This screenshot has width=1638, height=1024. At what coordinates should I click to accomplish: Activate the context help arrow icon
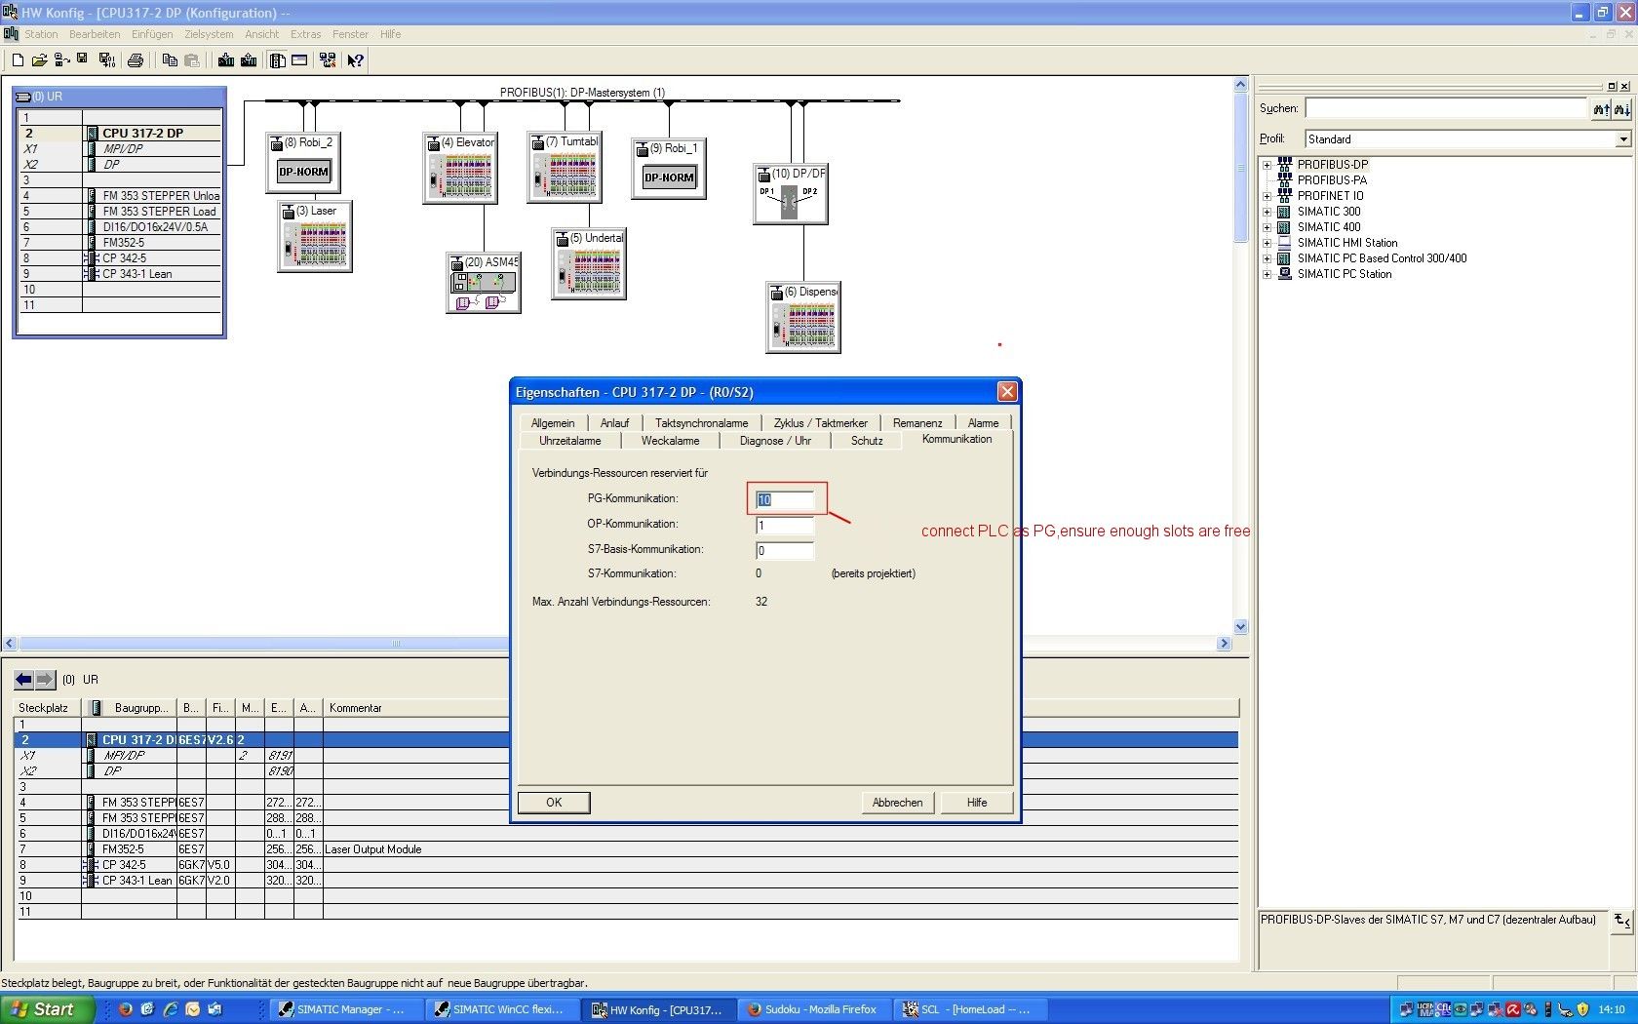point(356,60)
